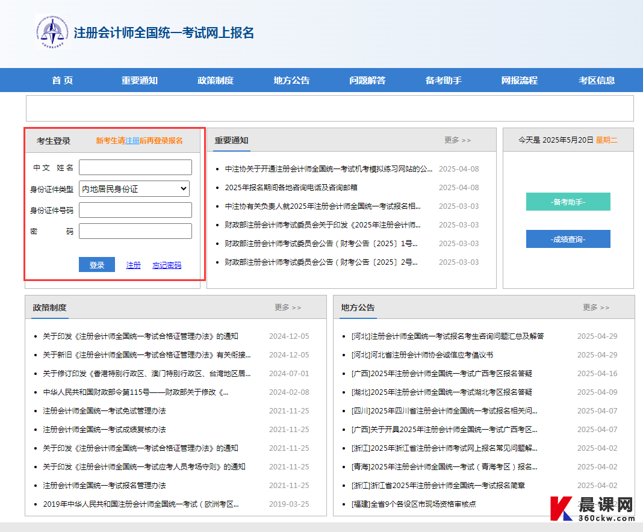Open [广西] 广西考区报名答疑 link

coord(442,374)
